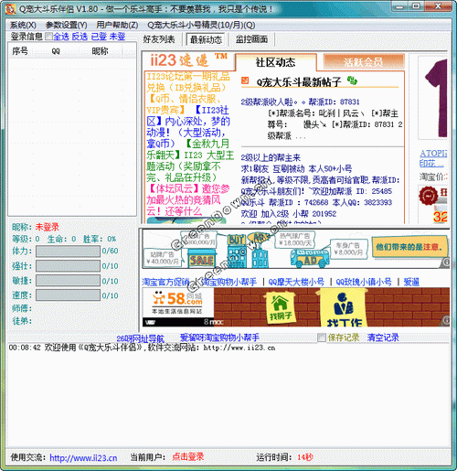457x471 pixels.
Task: Open the 求1刷友 互刷被动 post
Action: (x=296, y=168)
